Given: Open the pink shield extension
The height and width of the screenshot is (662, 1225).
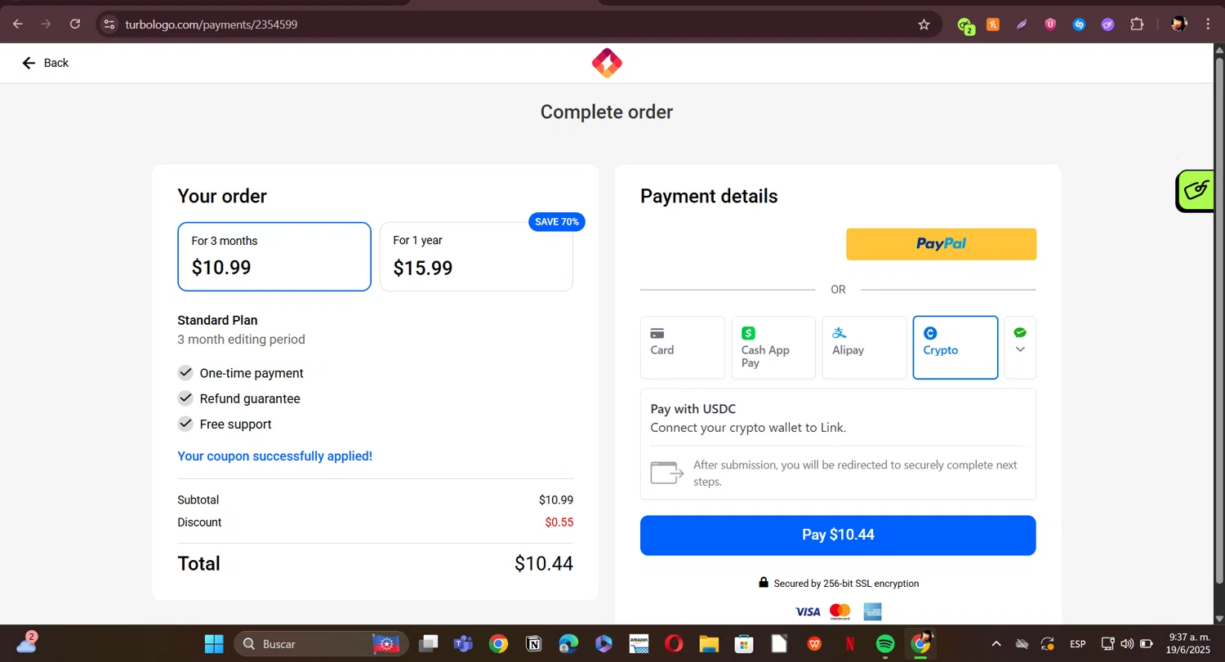Looking at the screenshot, I should click(1050, 24).
